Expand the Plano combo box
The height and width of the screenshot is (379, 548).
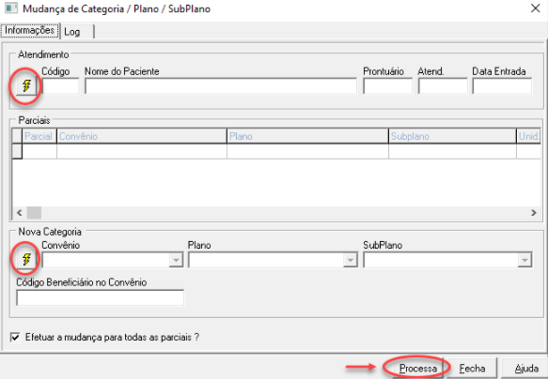pyautogui.click(x=351, y=260)
